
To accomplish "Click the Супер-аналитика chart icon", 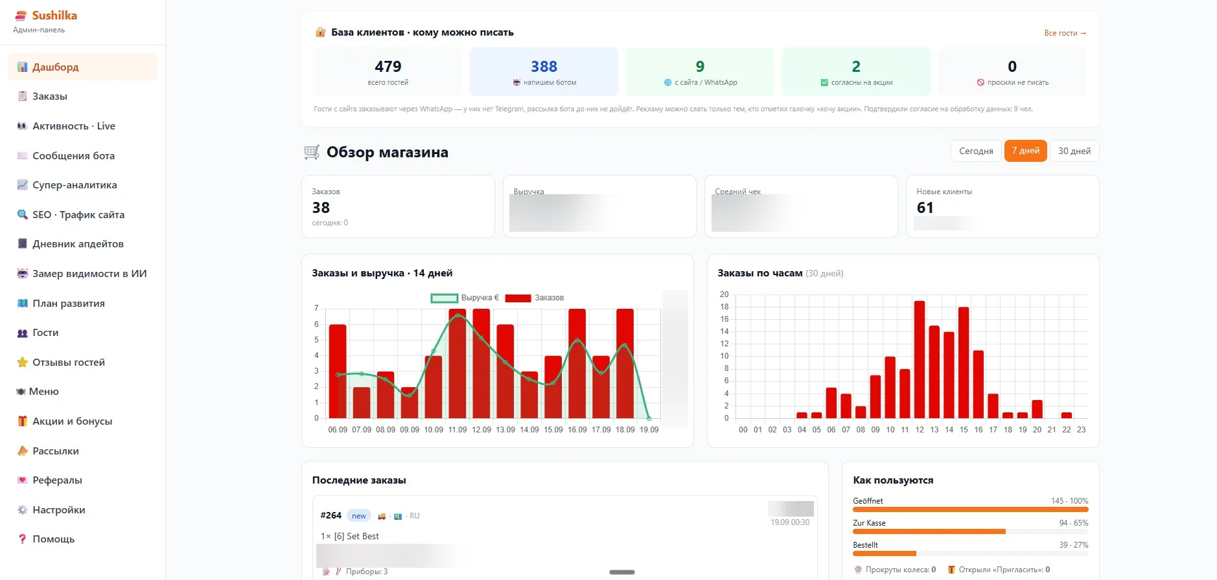I will 23,185.
